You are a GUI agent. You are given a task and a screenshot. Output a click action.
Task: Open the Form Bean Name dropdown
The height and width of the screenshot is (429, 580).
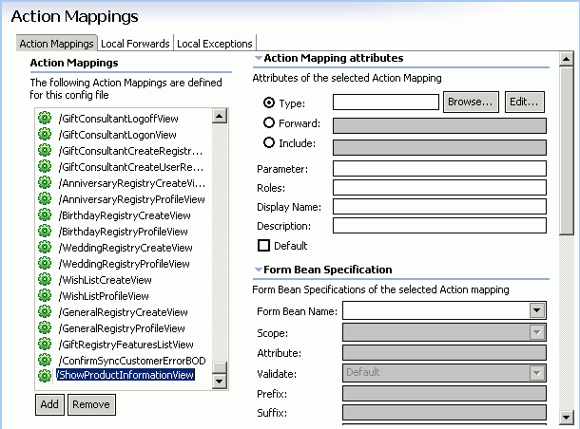tap(537, 310)
